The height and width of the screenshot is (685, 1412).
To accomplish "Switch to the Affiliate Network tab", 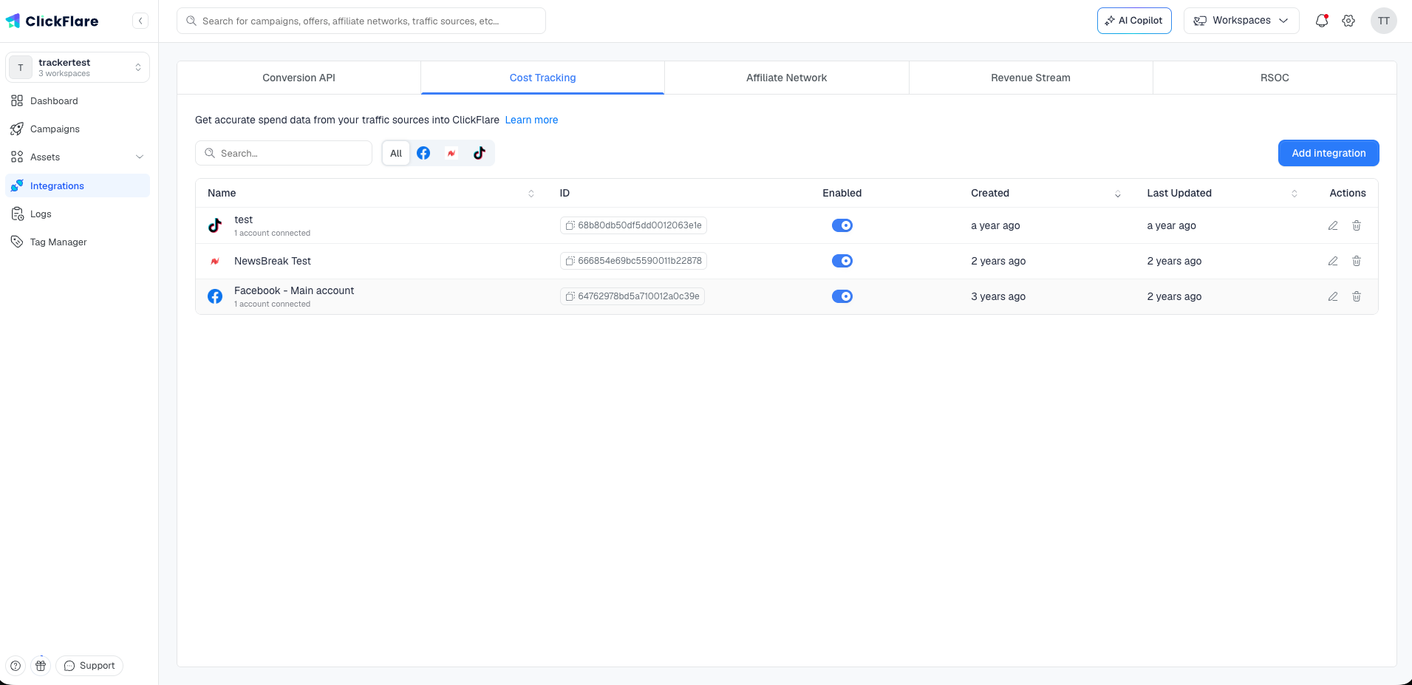I will pos(786,78).
